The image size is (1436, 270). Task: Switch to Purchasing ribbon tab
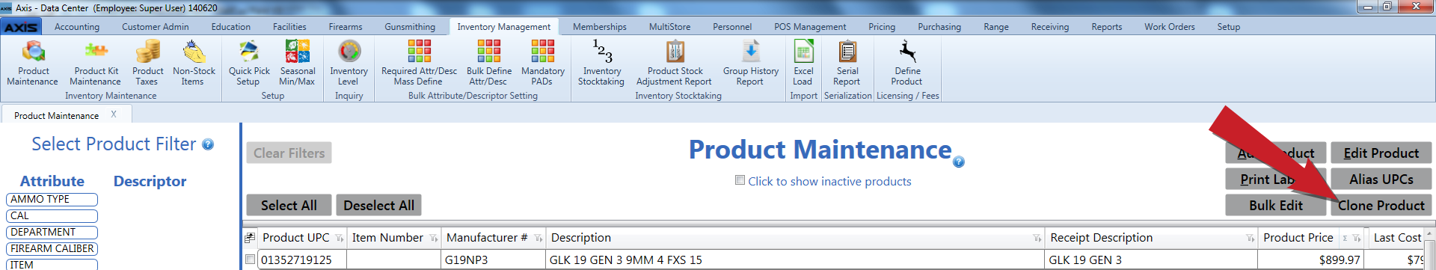(939, 27)
